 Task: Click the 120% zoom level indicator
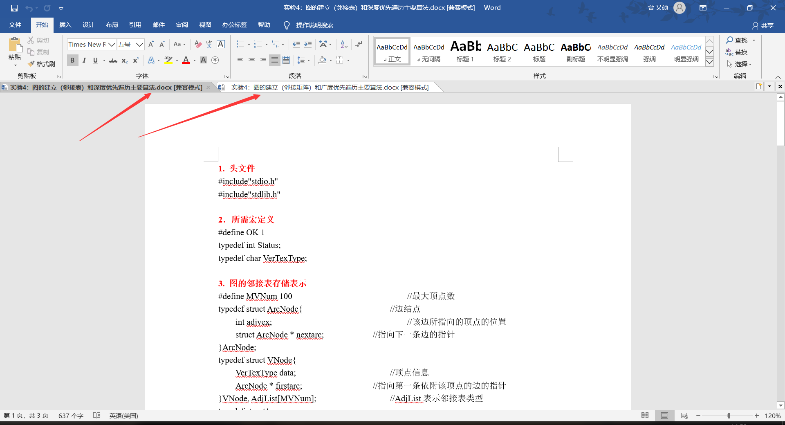point(772,416)
